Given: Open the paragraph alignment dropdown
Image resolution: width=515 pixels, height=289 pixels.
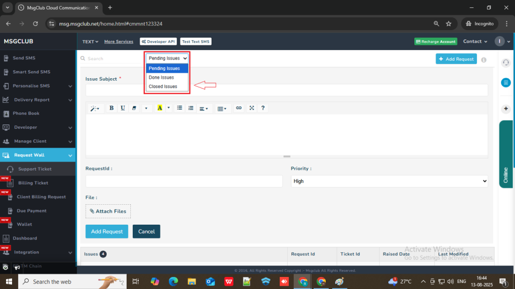Looking at the screenshot, I should (204, 108).
